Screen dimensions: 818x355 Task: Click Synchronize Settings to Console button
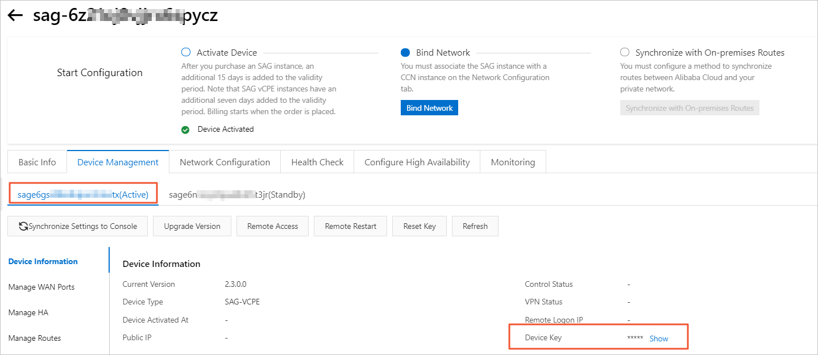78,226
